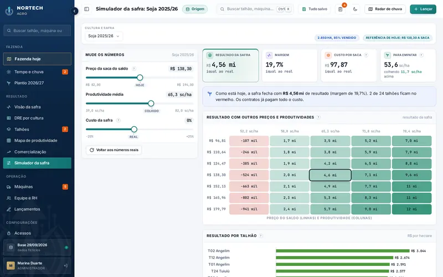Click the Margem card pulse icon
This screenshot has height=277, width=443.
click(269, 55)
